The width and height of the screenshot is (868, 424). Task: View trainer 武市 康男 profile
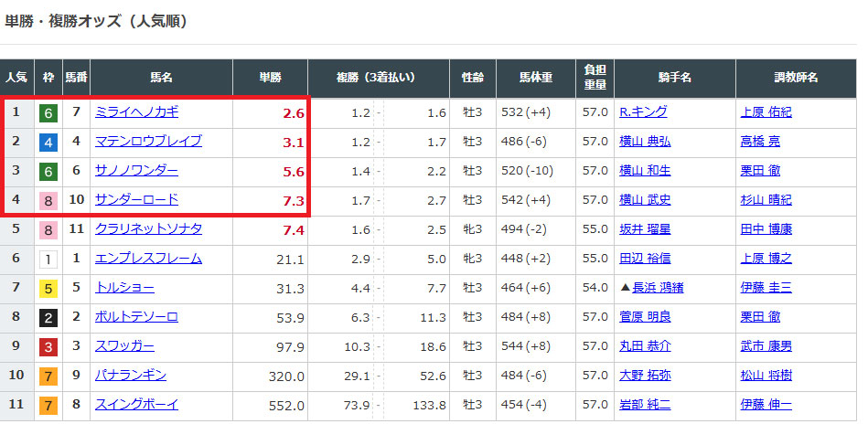766,346
